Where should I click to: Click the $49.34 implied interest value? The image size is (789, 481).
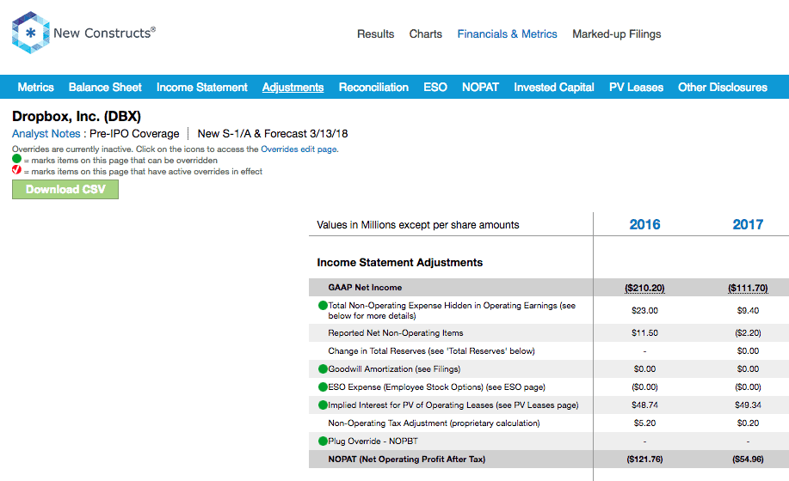(748, 405)
